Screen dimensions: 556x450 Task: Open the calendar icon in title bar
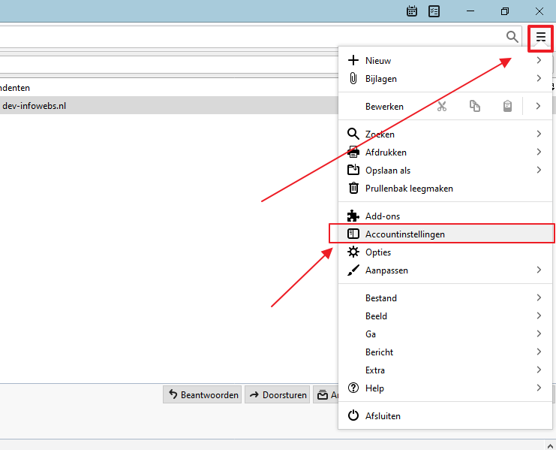pos(412,11)
